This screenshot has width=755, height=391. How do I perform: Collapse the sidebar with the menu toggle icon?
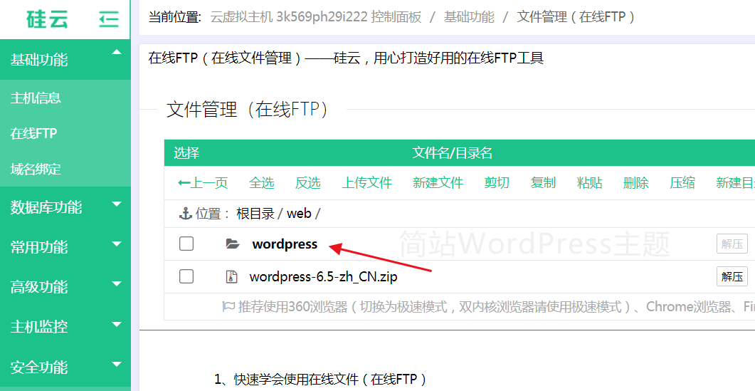pyautogui.click(x=109, y=19)
